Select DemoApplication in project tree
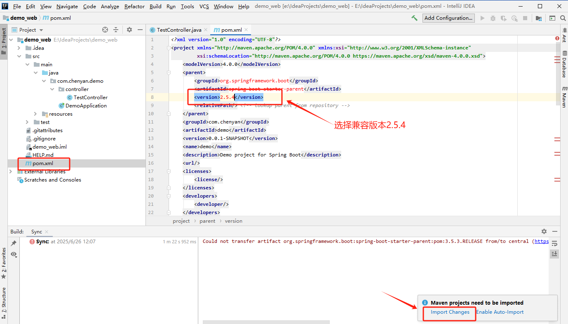 [x=86, y=106]
